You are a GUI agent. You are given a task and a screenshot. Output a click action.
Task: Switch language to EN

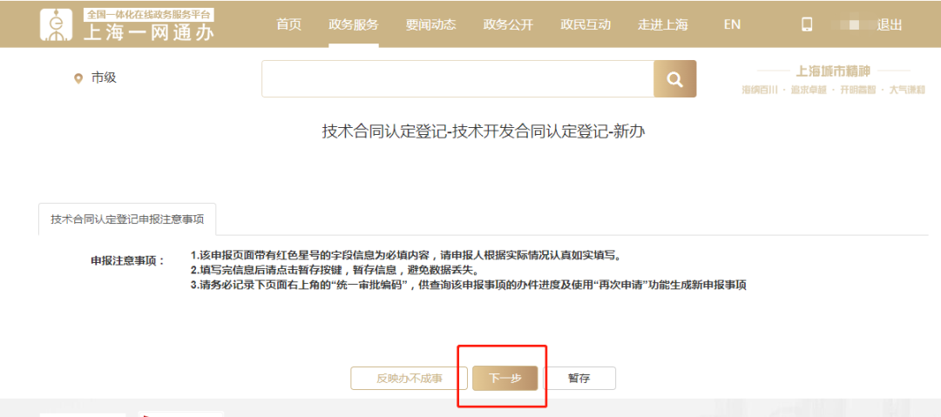coord(732,24)
